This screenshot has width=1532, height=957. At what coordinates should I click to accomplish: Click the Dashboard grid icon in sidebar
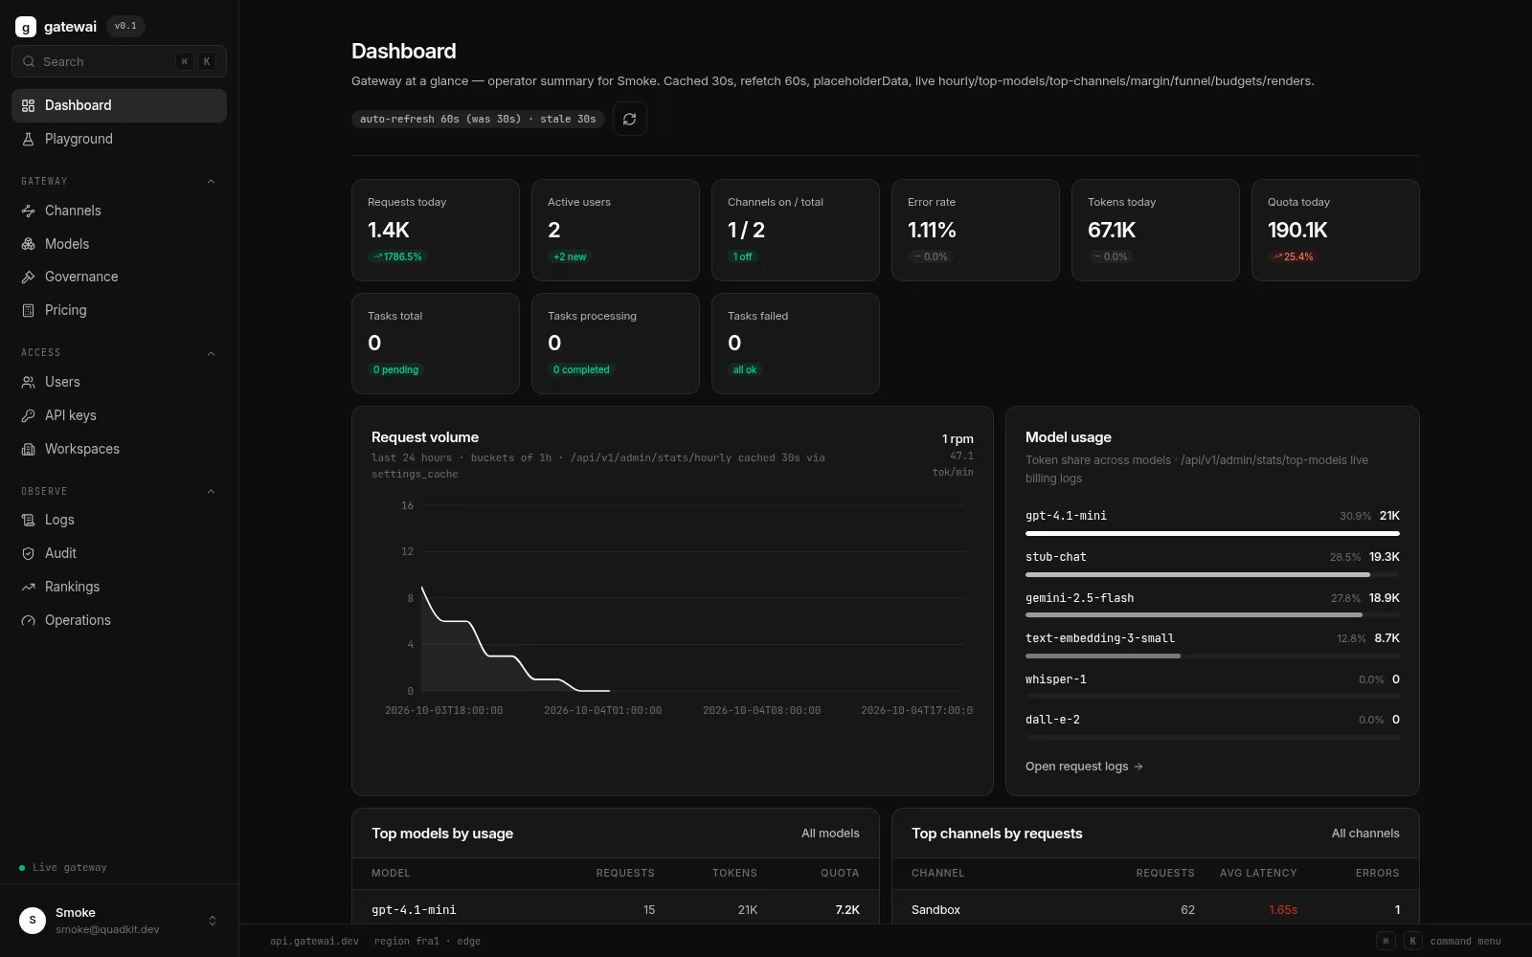click(29, 105)
